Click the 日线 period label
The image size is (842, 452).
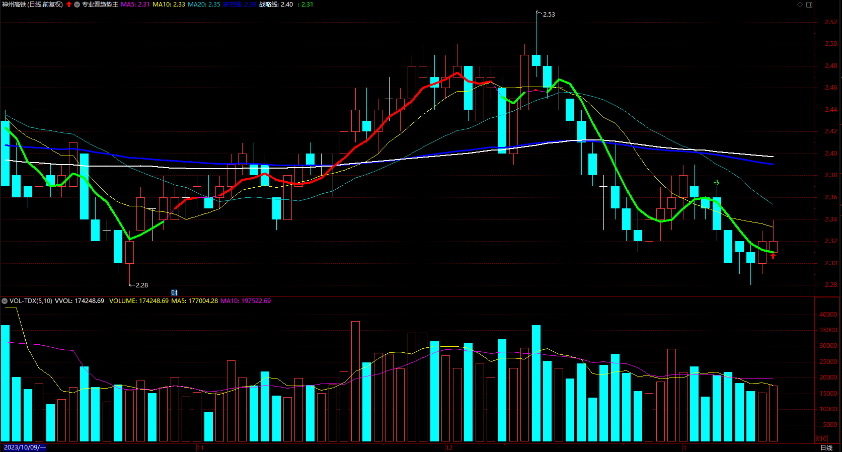coord(826,447)
